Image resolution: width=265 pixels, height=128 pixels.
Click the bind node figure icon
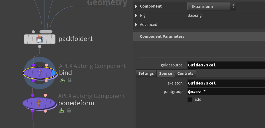pyautogui.click(x=40, y=73)
